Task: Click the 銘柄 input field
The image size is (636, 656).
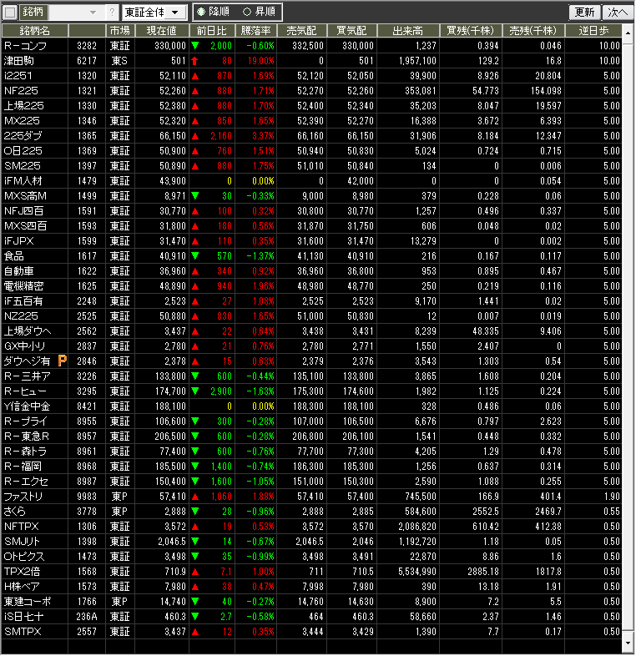Action: pyautogui.click(x=67, y=13)
